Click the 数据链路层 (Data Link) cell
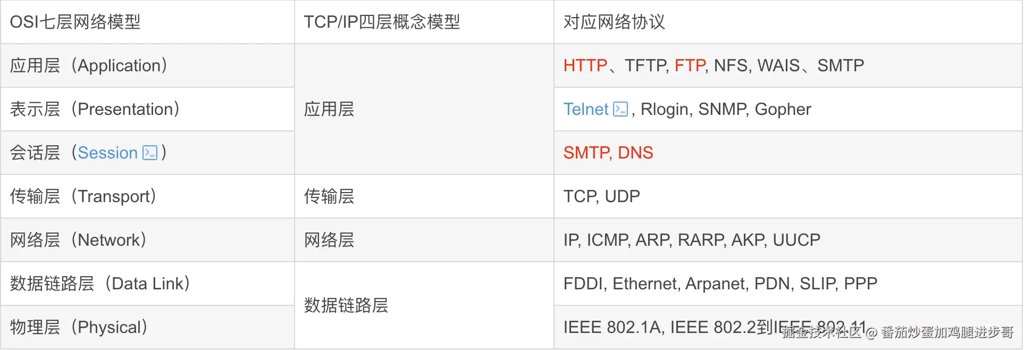The height and width of the screenshot is (350, 1024). 100,284
